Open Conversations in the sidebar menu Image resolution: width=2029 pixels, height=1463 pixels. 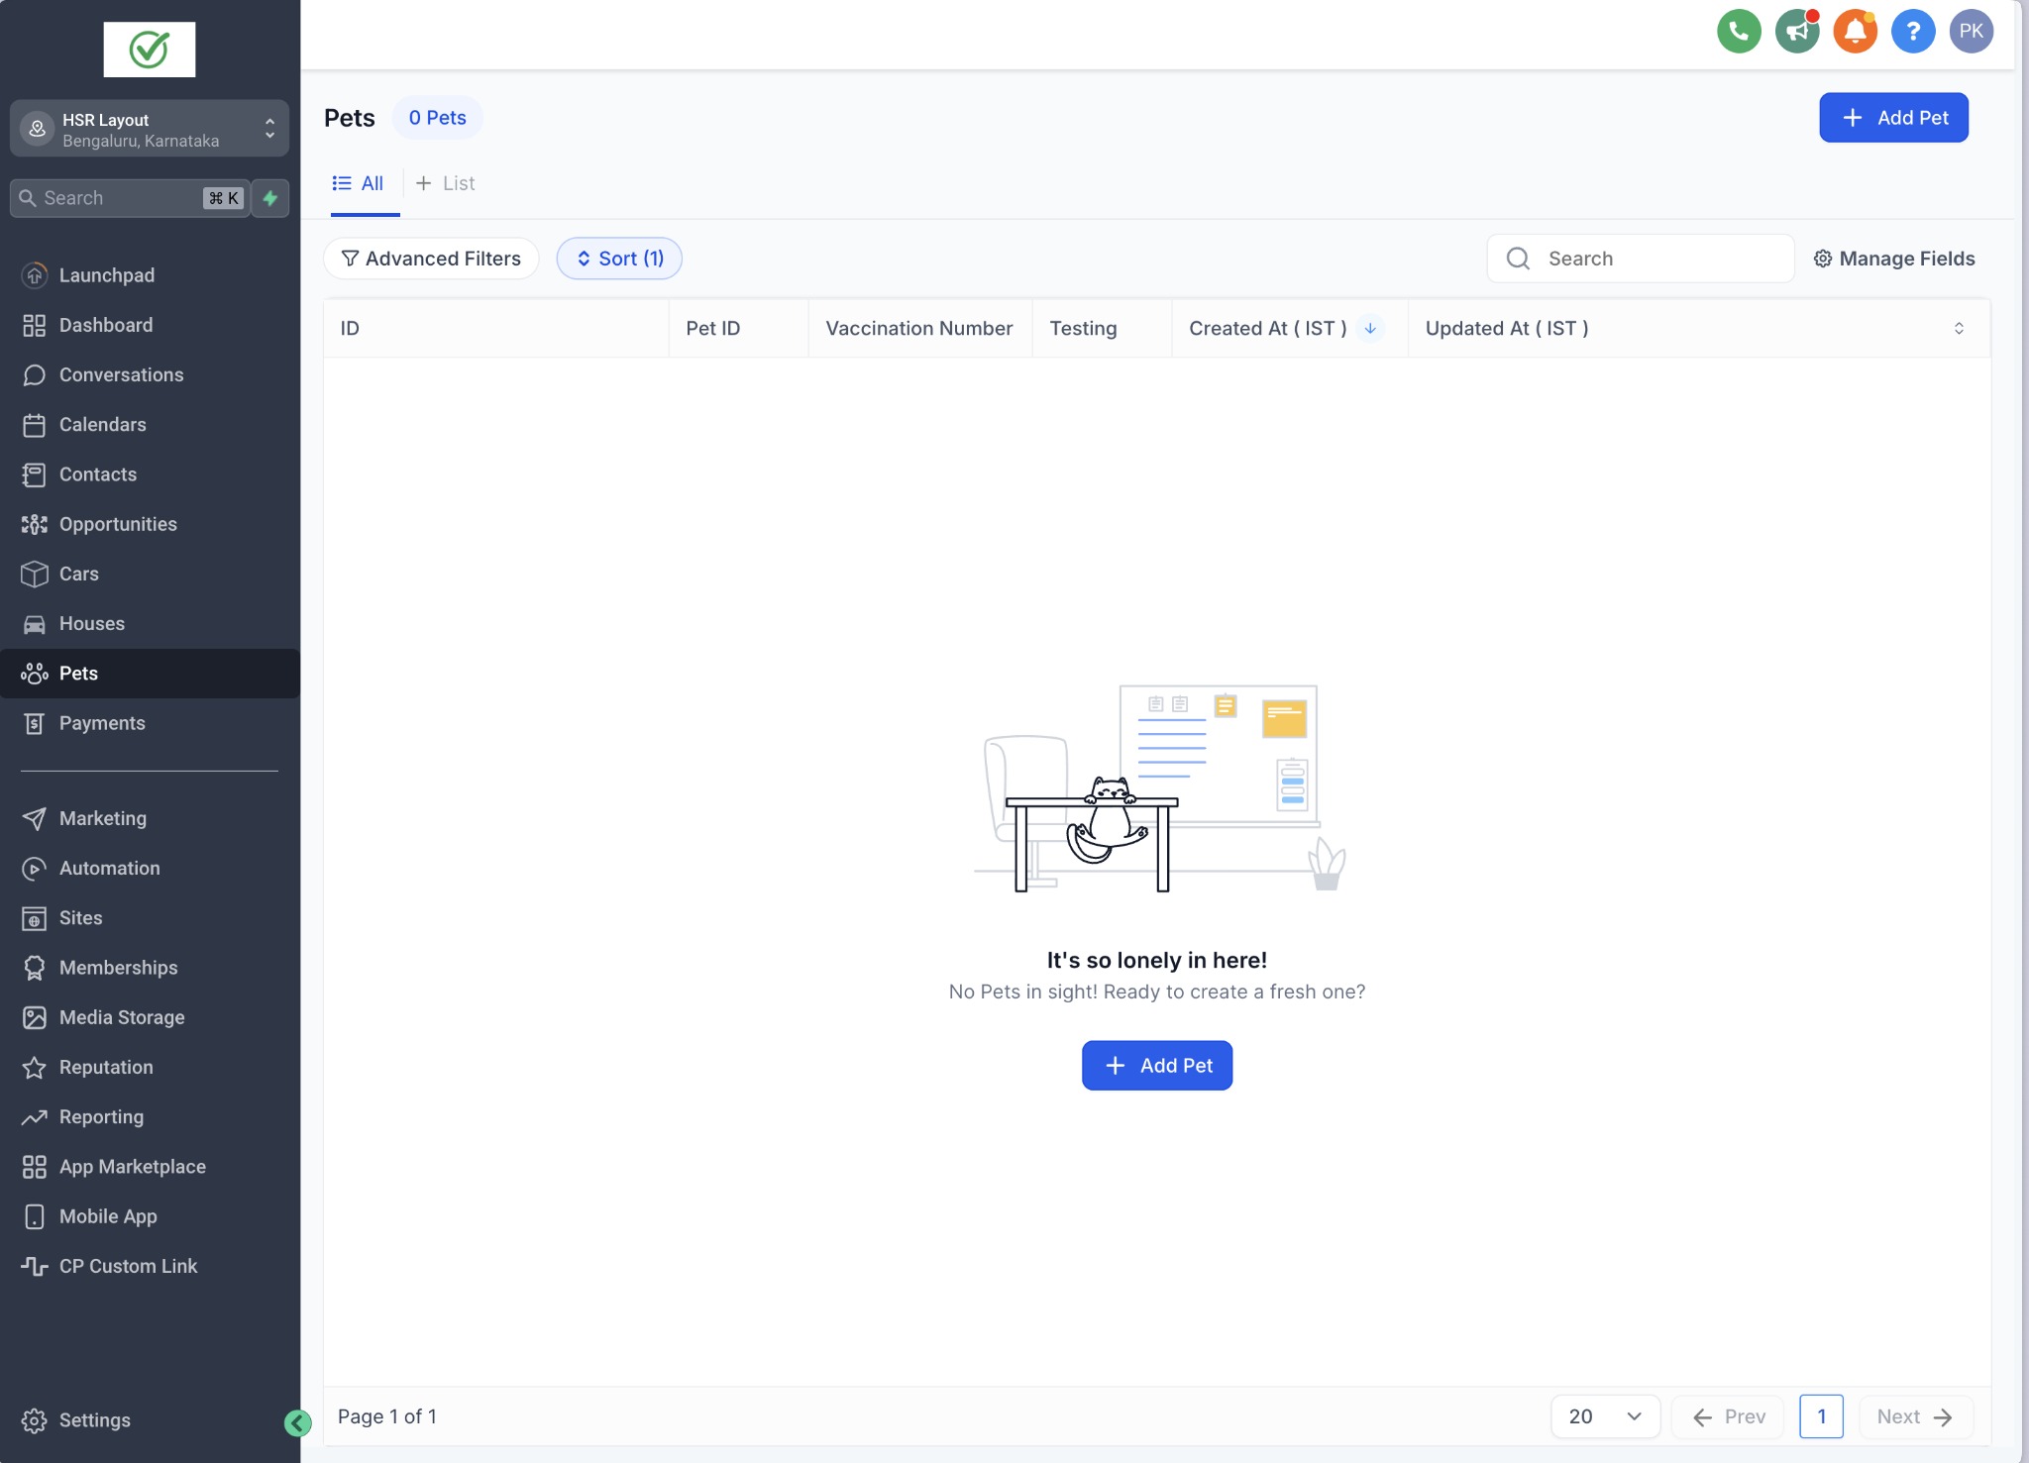(121, 375)
